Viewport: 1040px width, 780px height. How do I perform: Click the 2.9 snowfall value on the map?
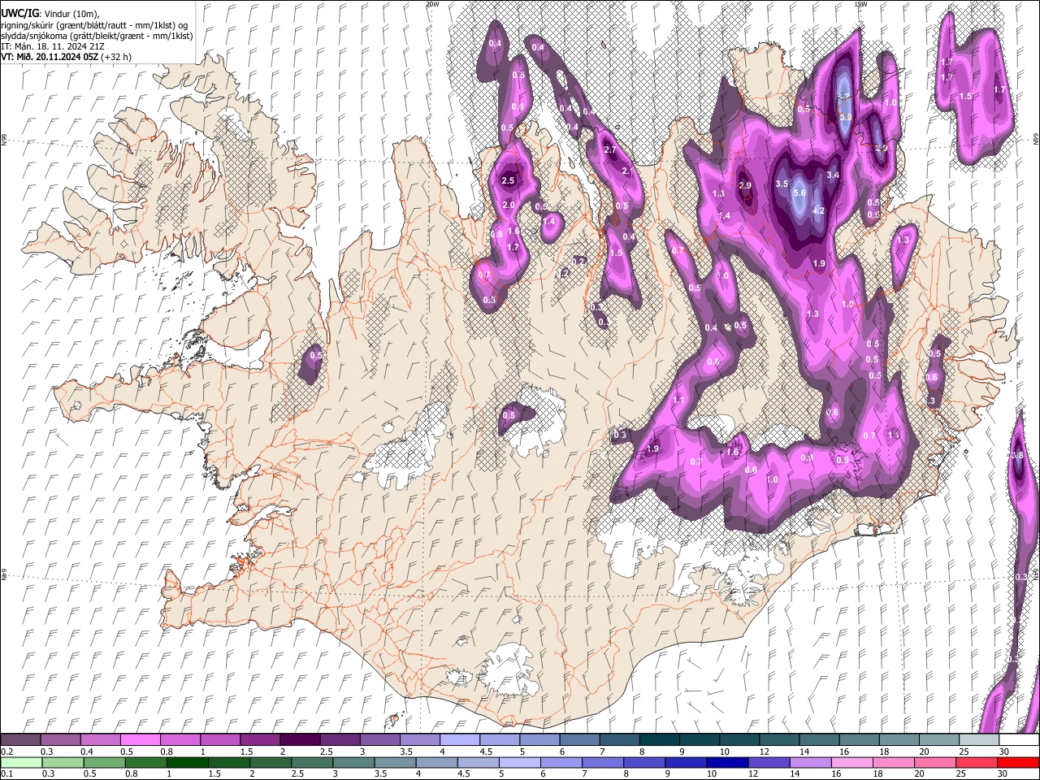(745, 186)
